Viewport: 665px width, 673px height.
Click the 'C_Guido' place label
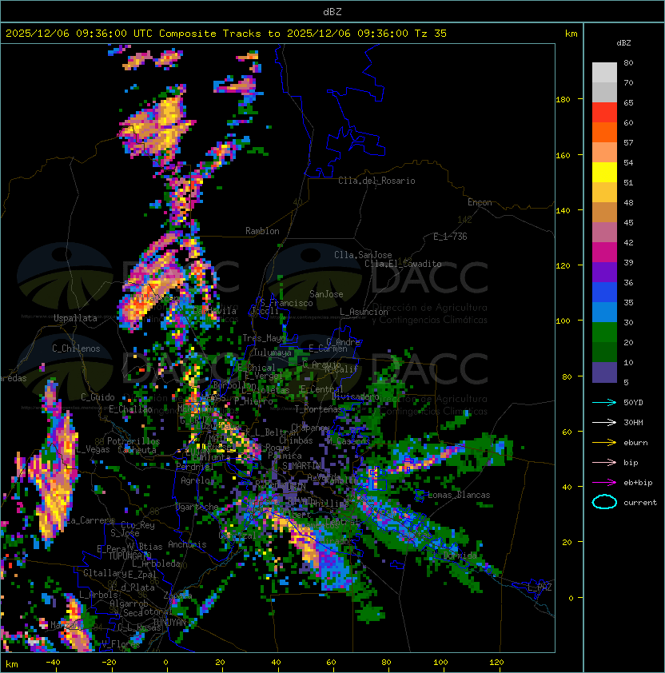coord(98,397)
